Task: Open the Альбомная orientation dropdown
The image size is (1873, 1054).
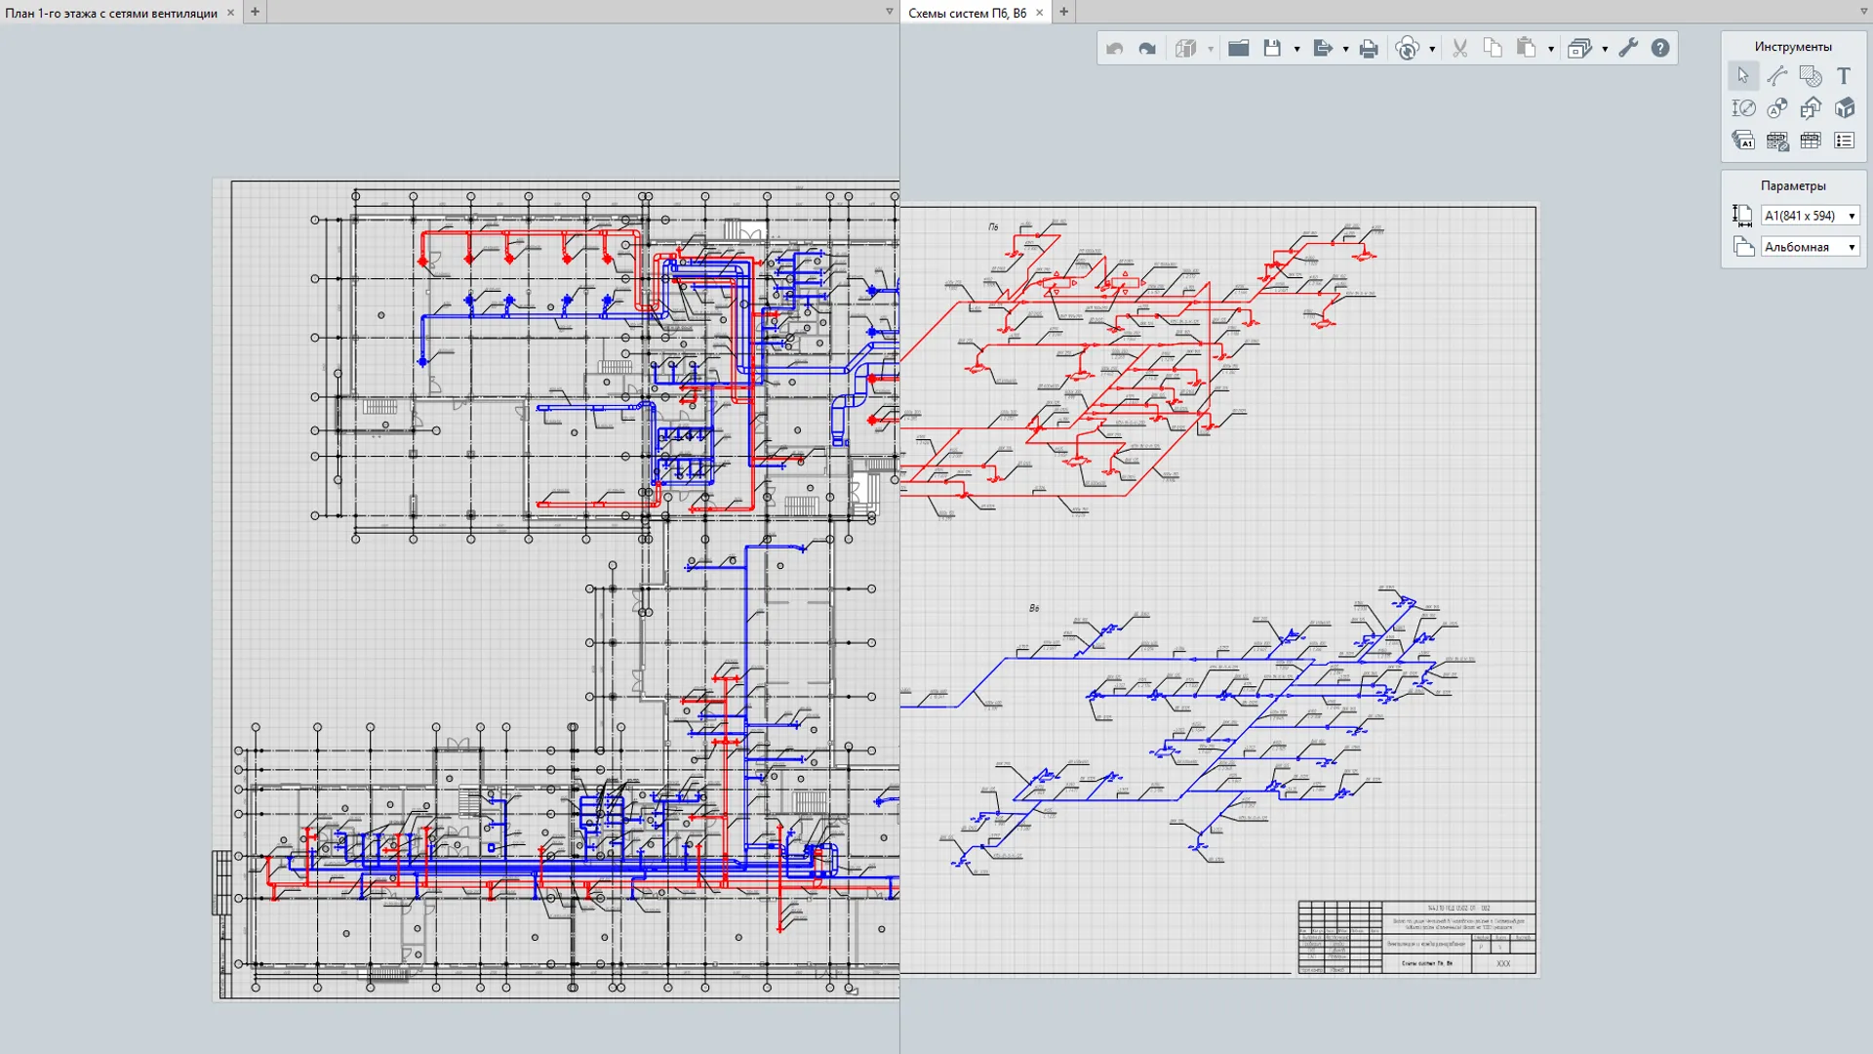Action: (1811, 247)
